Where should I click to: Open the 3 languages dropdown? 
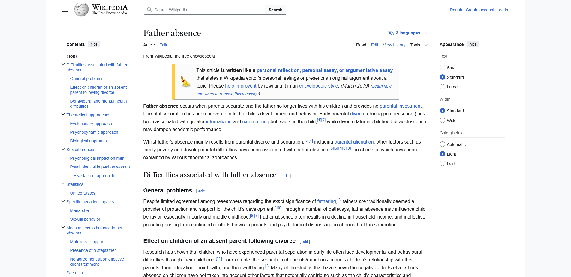(408, 33)
